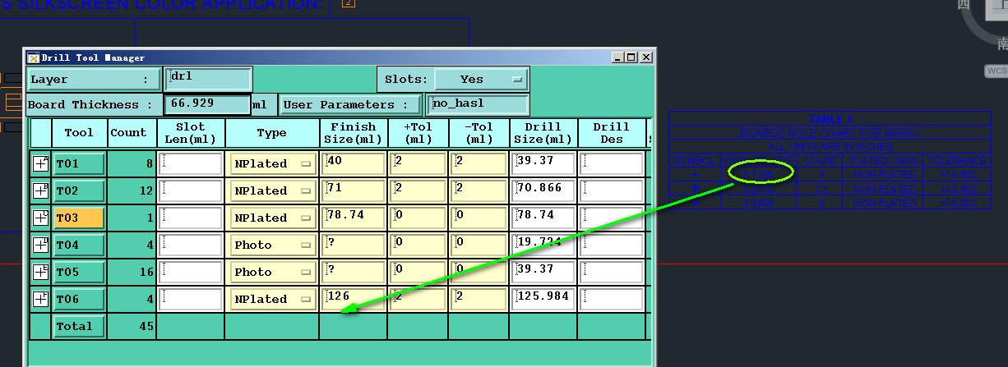The width and height of the screenshot is (1008, 367).
Task: Click the -Tol field for T02
Action: click(x=479, y=190)
